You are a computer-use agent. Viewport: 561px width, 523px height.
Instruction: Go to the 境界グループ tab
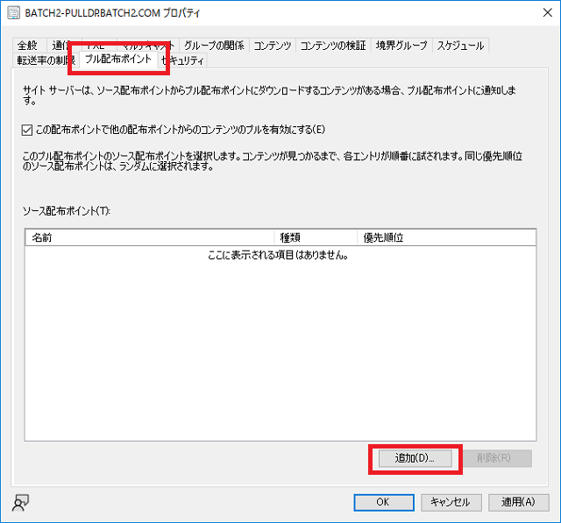tap(401, 46)
